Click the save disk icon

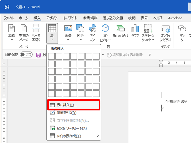39,55
